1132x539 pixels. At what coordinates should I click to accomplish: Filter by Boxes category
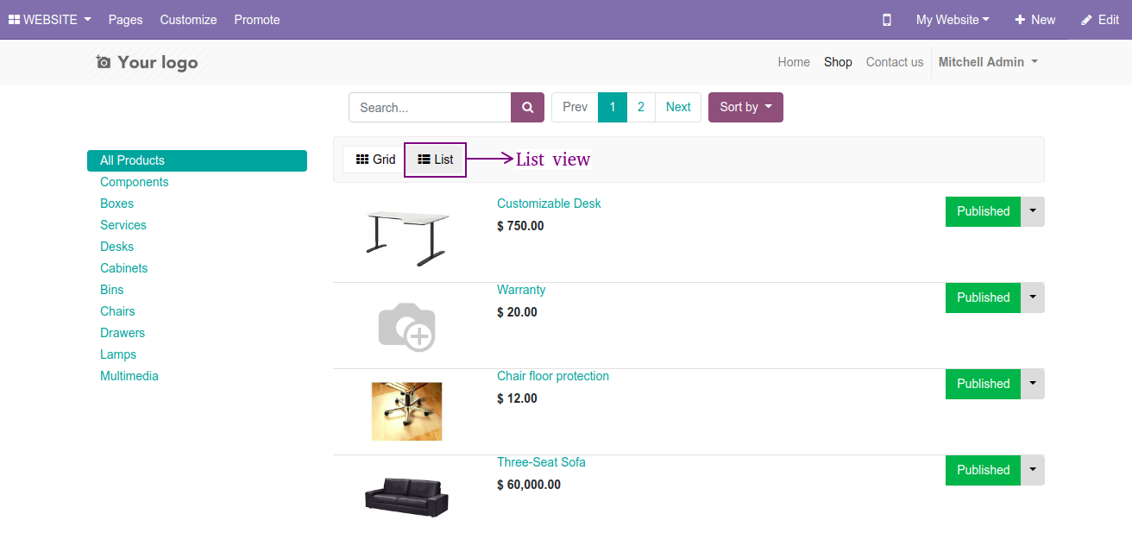point(116,204)
